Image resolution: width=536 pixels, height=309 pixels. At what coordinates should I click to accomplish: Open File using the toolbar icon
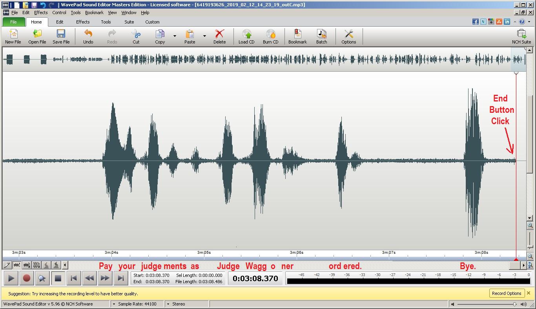tap(37, 36)
